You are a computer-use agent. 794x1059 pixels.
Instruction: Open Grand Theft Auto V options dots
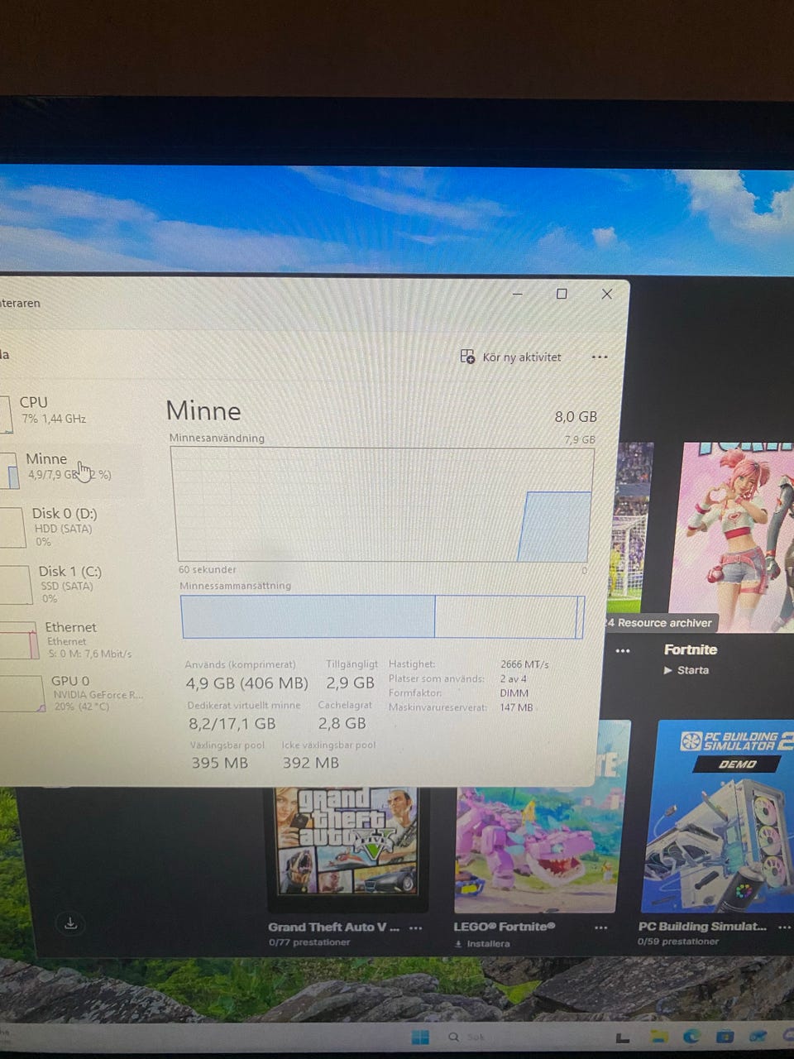[416, 928]
